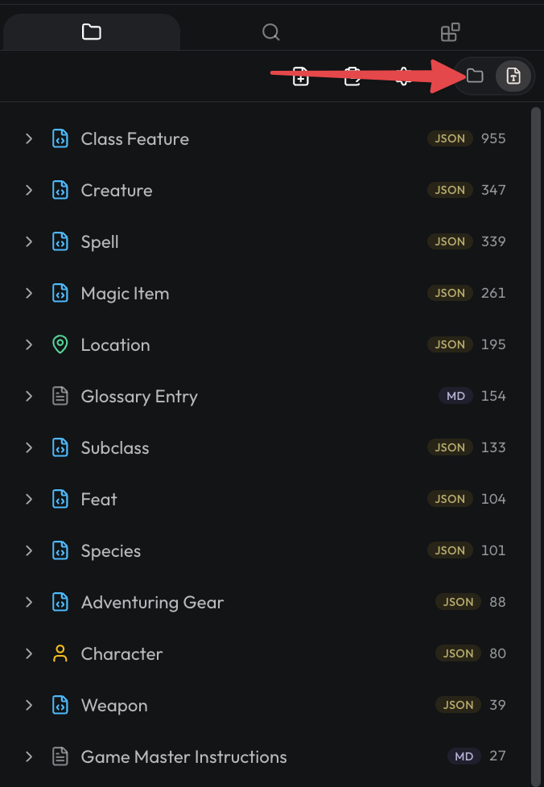Click the new file plus icon
Screen dimensions: 544x787
301,76
